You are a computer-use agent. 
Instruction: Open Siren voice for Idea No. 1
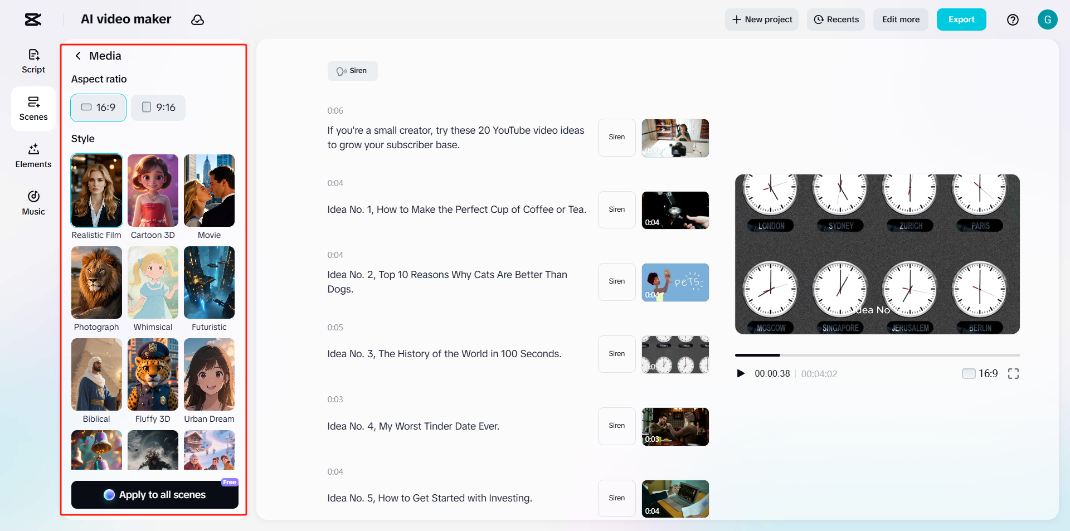(x=617, y=210)
